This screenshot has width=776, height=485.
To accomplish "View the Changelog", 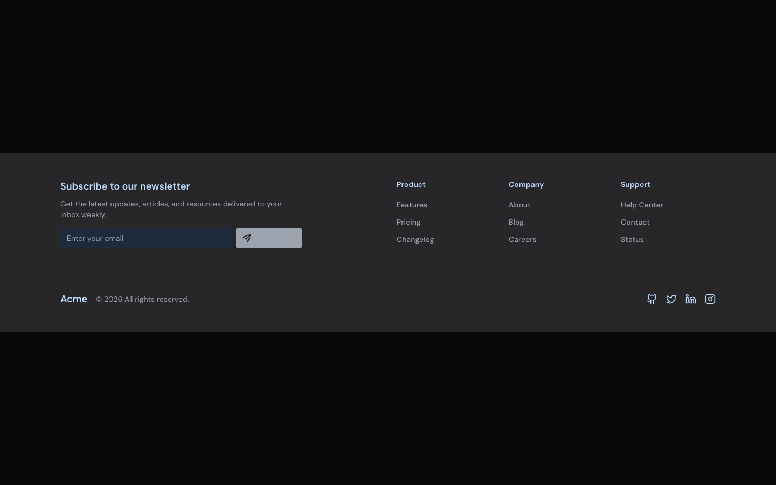I will pyautogui.click(x=415, y=239).
